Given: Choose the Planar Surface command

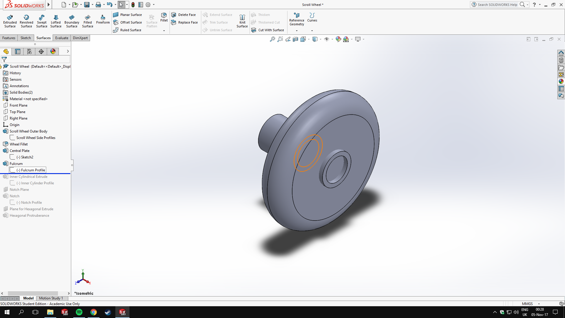Looking at the screenshot, I should [127, 15].
